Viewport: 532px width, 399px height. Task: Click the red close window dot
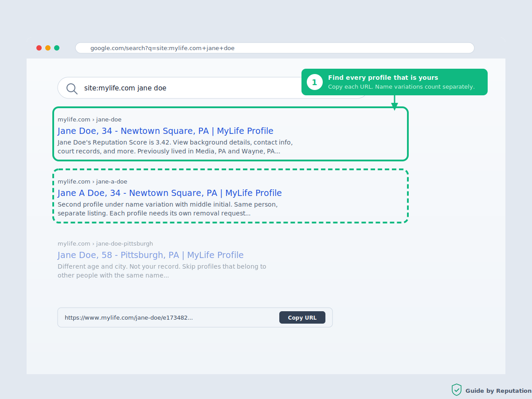[x=39, y=48]
